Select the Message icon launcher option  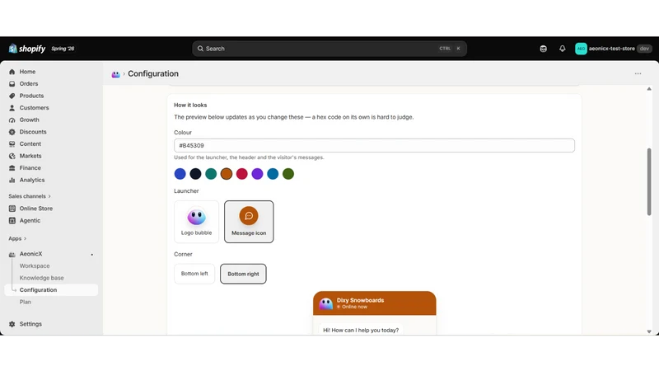(x=249, y=222)
